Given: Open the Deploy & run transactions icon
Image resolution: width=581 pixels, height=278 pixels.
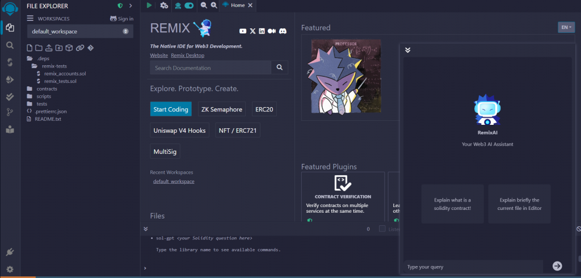Looking at the screenshot, I should click(10, 79).
